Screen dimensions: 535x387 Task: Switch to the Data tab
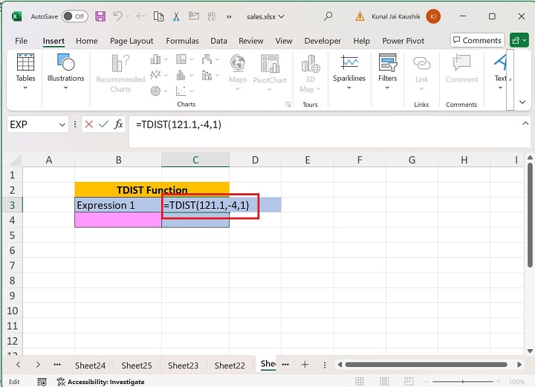click(x=218, y=41)
